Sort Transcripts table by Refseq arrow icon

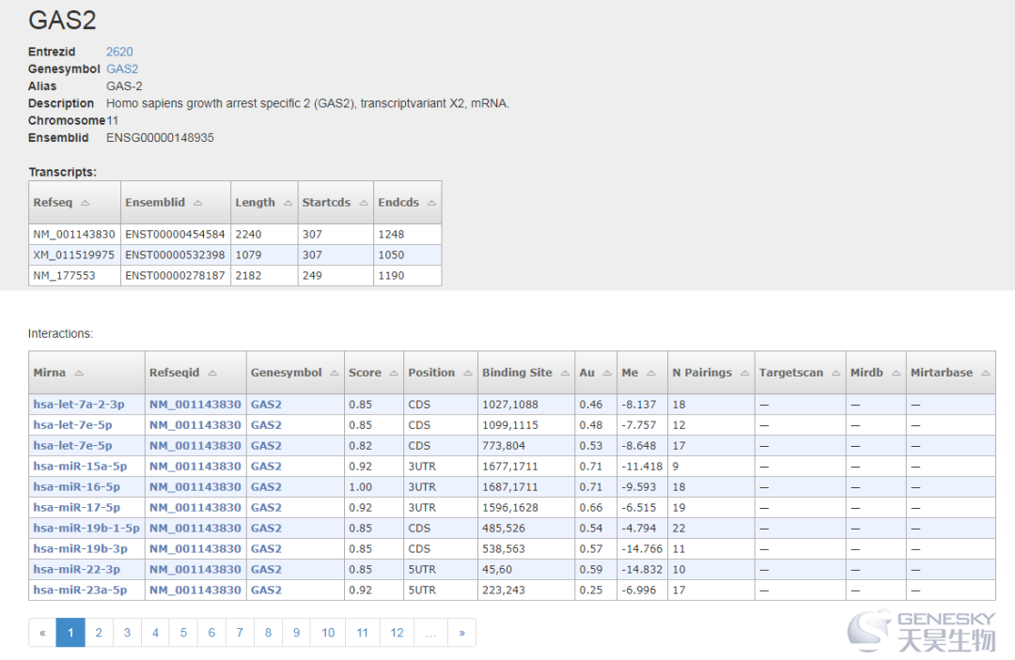pyautogui.click(x=85, y=203)
